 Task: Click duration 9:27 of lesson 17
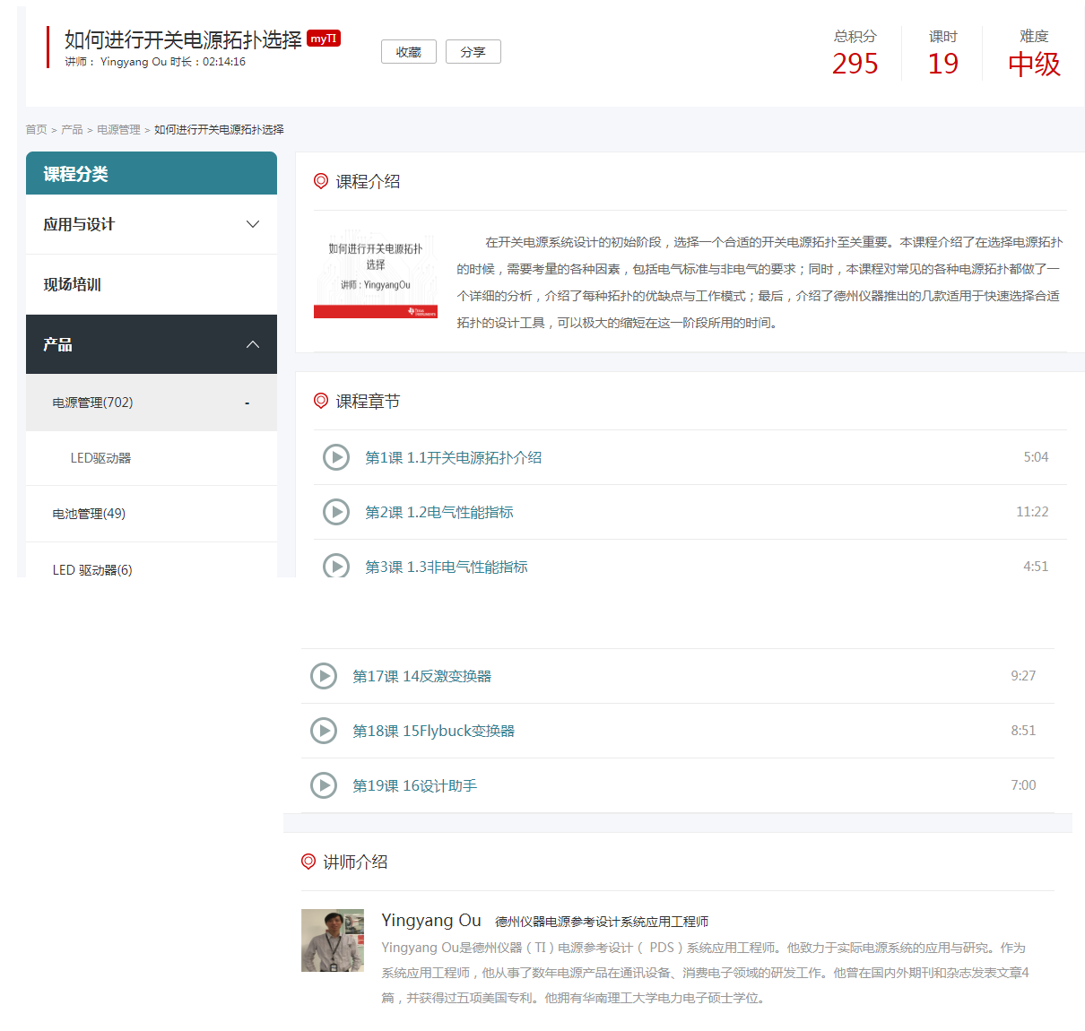1023,676
